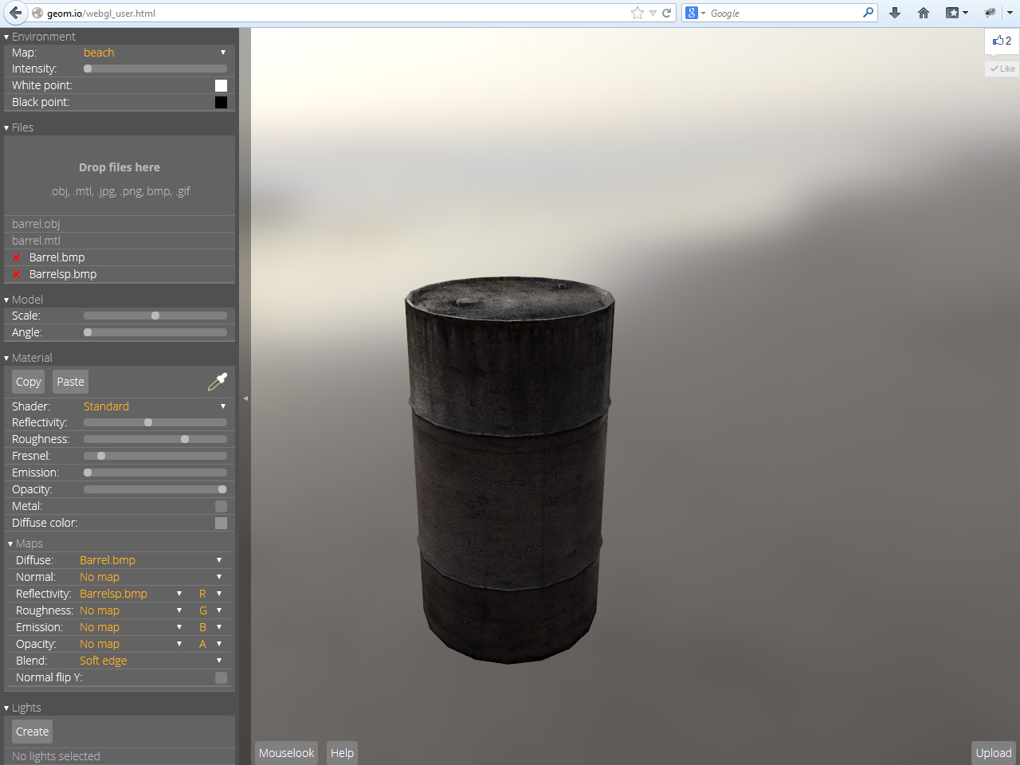Delete Barrelsp.bmp using the red X icon
This screenshot has width=1020, height=765.
click(x=17, y=274)
